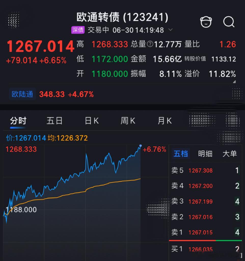Click the 卖3 row price 1267.199
Image resolution: width=245 pixels, height=261 pixels.
(200, 202)
